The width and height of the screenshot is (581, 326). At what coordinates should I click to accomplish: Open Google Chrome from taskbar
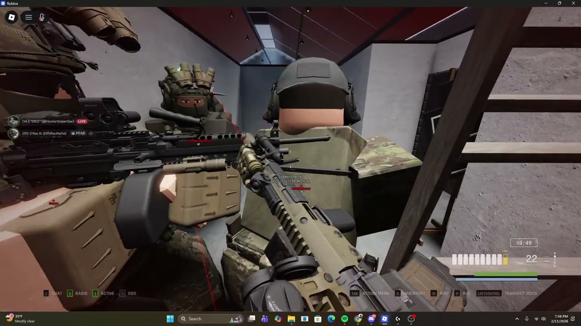[358, 319]
